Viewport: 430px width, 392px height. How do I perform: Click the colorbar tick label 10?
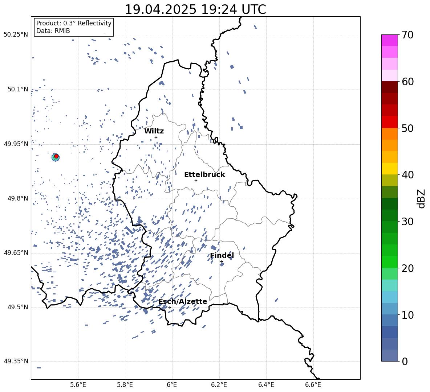tap(407, 315)
